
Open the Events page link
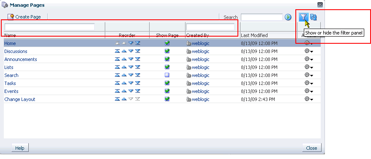coord(11,91)
